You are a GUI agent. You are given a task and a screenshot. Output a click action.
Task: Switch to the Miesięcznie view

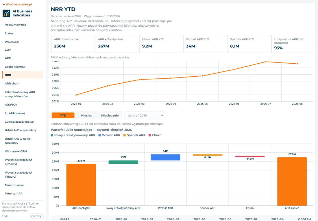pyautogui.click(x=110, y=115)
